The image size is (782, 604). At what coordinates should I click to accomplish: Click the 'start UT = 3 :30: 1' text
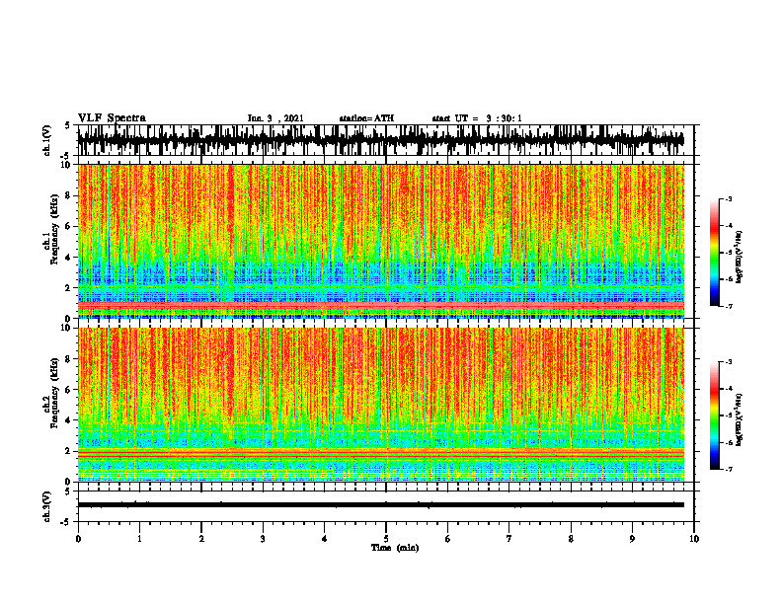tap(477, 118)
